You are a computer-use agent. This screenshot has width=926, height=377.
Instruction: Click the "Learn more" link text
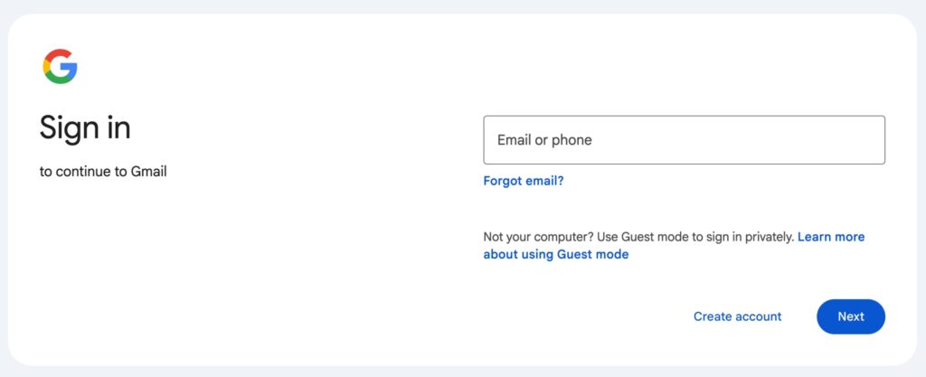click(x=830, y=237)
